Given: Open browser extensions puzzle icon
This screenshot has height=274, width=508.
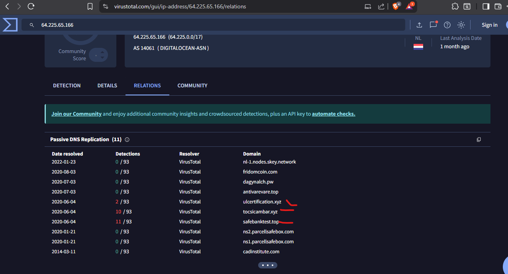Looking at the screenshot, I should pos(455,6).
